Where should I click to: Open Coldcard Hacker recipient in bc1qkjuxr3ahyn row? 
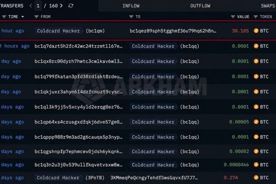point(153,92)
